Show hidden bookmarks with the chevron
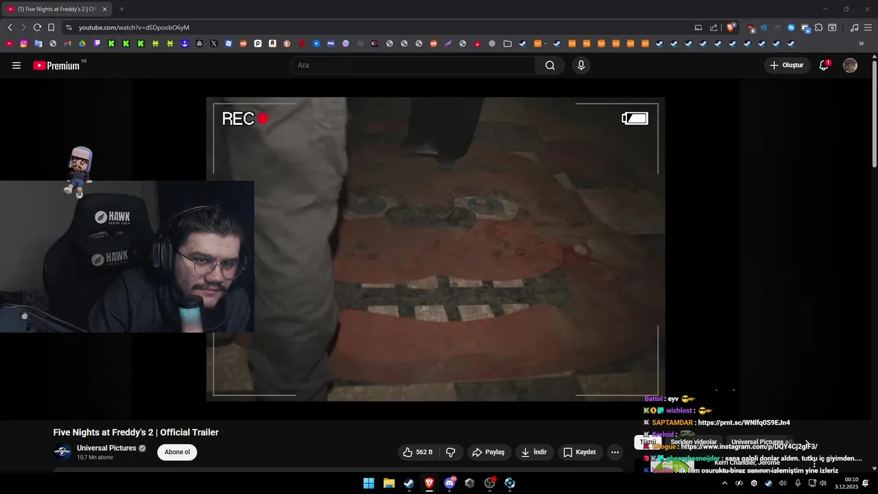Screen dimensions: 878x494 click(x=862, y=43)
